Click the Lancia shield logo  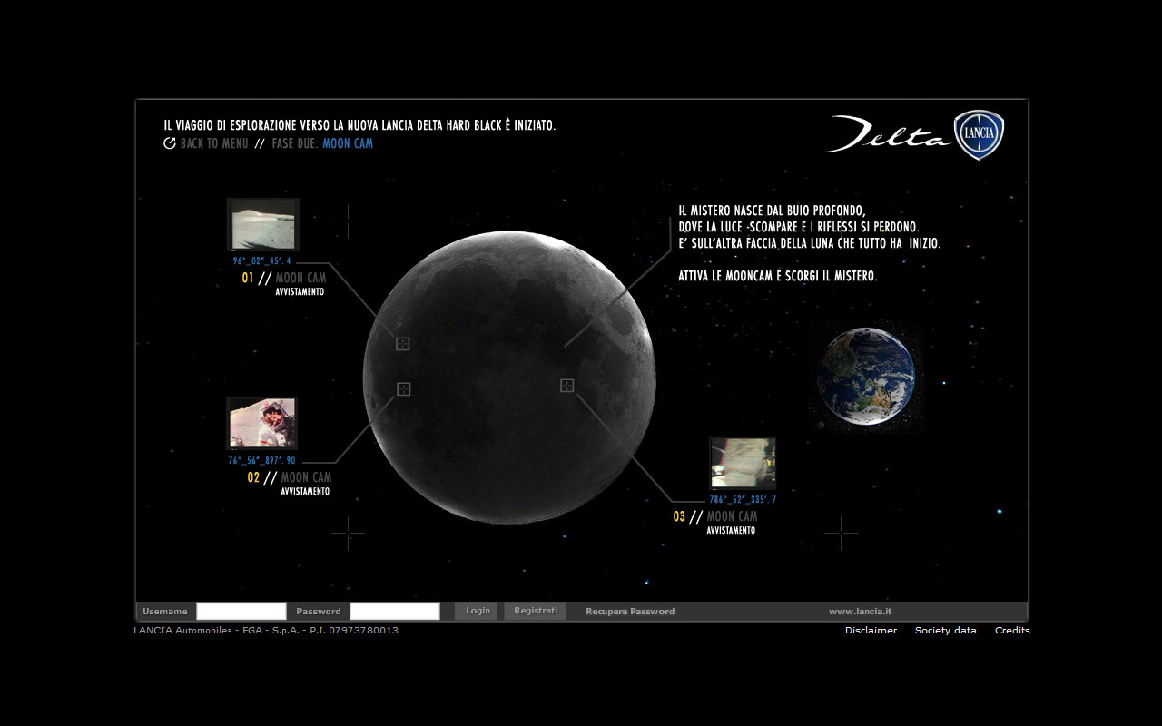[979, 135]
